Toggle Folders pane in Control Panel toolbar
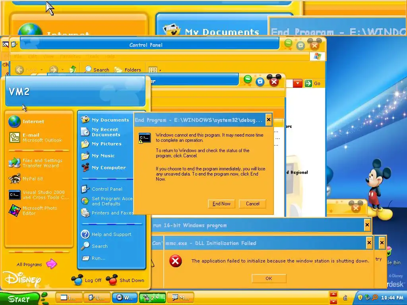Viewport: 407px width, 305px height. [128, 69]
